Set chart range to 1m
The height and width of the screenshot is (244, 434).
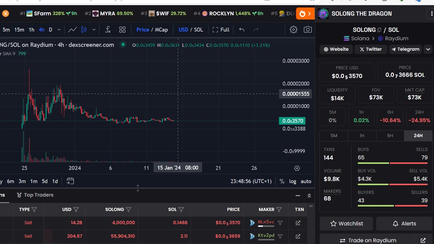tap(34, 181)
